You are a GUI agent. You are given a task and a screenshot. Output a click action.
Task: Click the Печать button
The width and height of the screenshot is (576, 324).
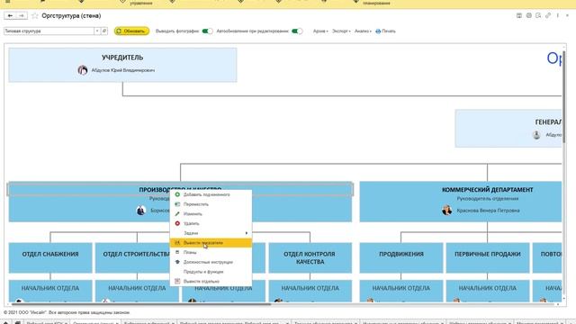(x=385, y=31)
